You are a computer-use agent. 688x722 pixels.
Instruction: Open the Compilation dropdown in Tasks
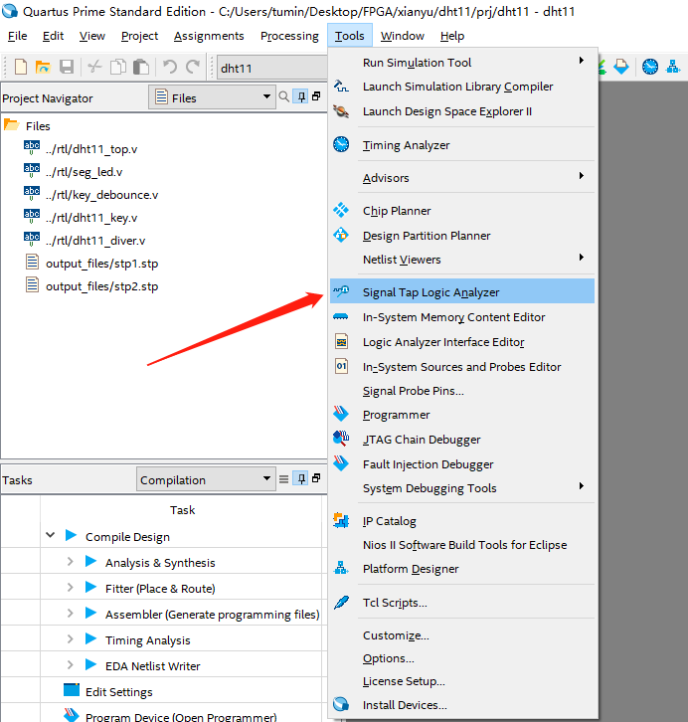tap(206, 479)
